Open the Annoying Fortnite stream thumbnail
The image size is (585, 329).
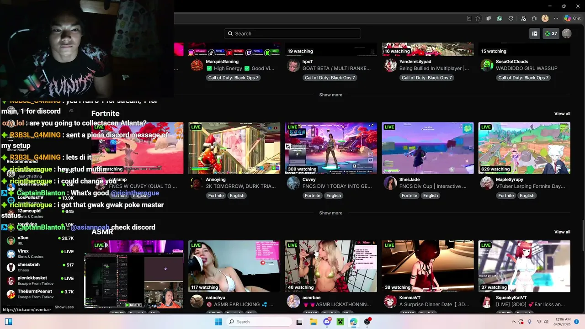coord(234,148)
